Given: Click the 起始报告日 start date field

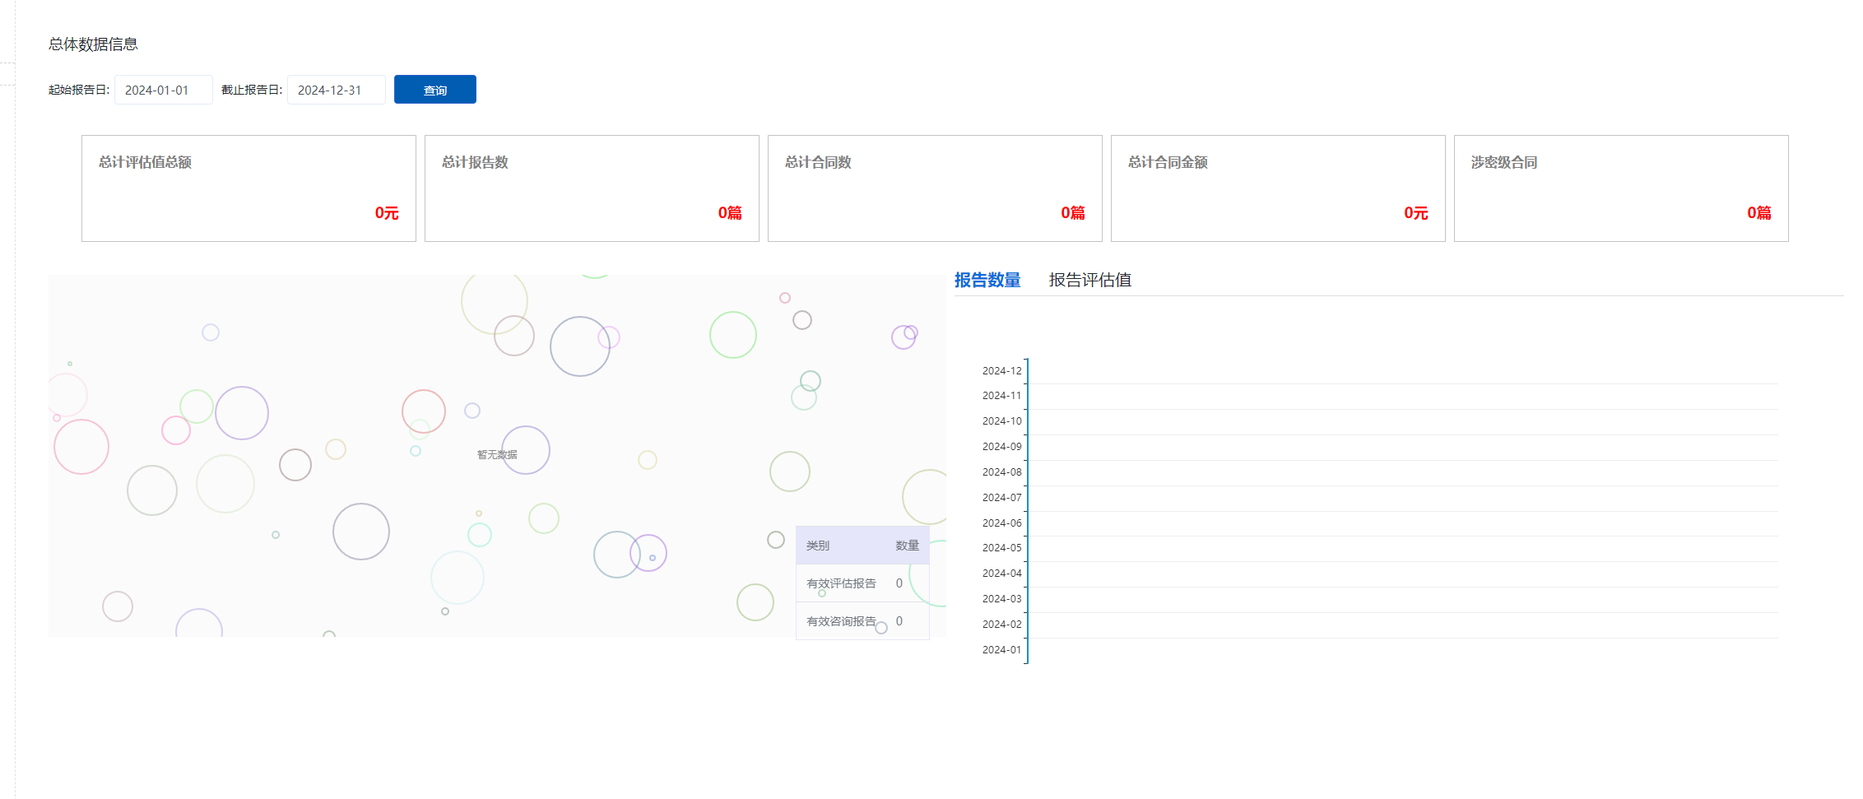Looking at the screenshot, I should coord(163,90).
